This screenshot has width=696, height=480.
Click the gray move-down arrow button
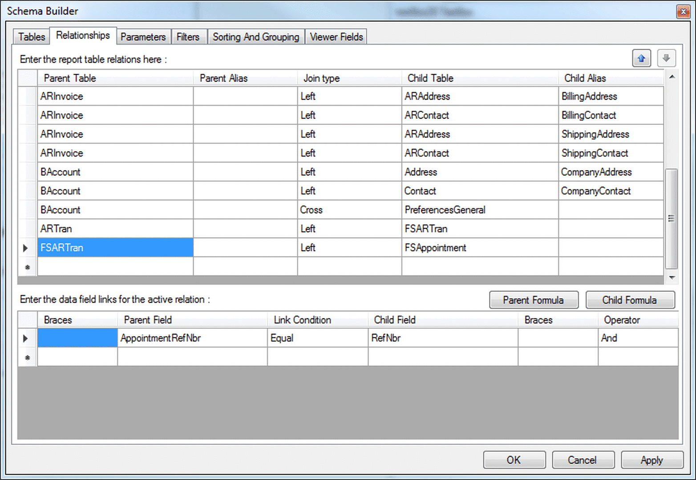pyautogui.click(x=666, y=58)
